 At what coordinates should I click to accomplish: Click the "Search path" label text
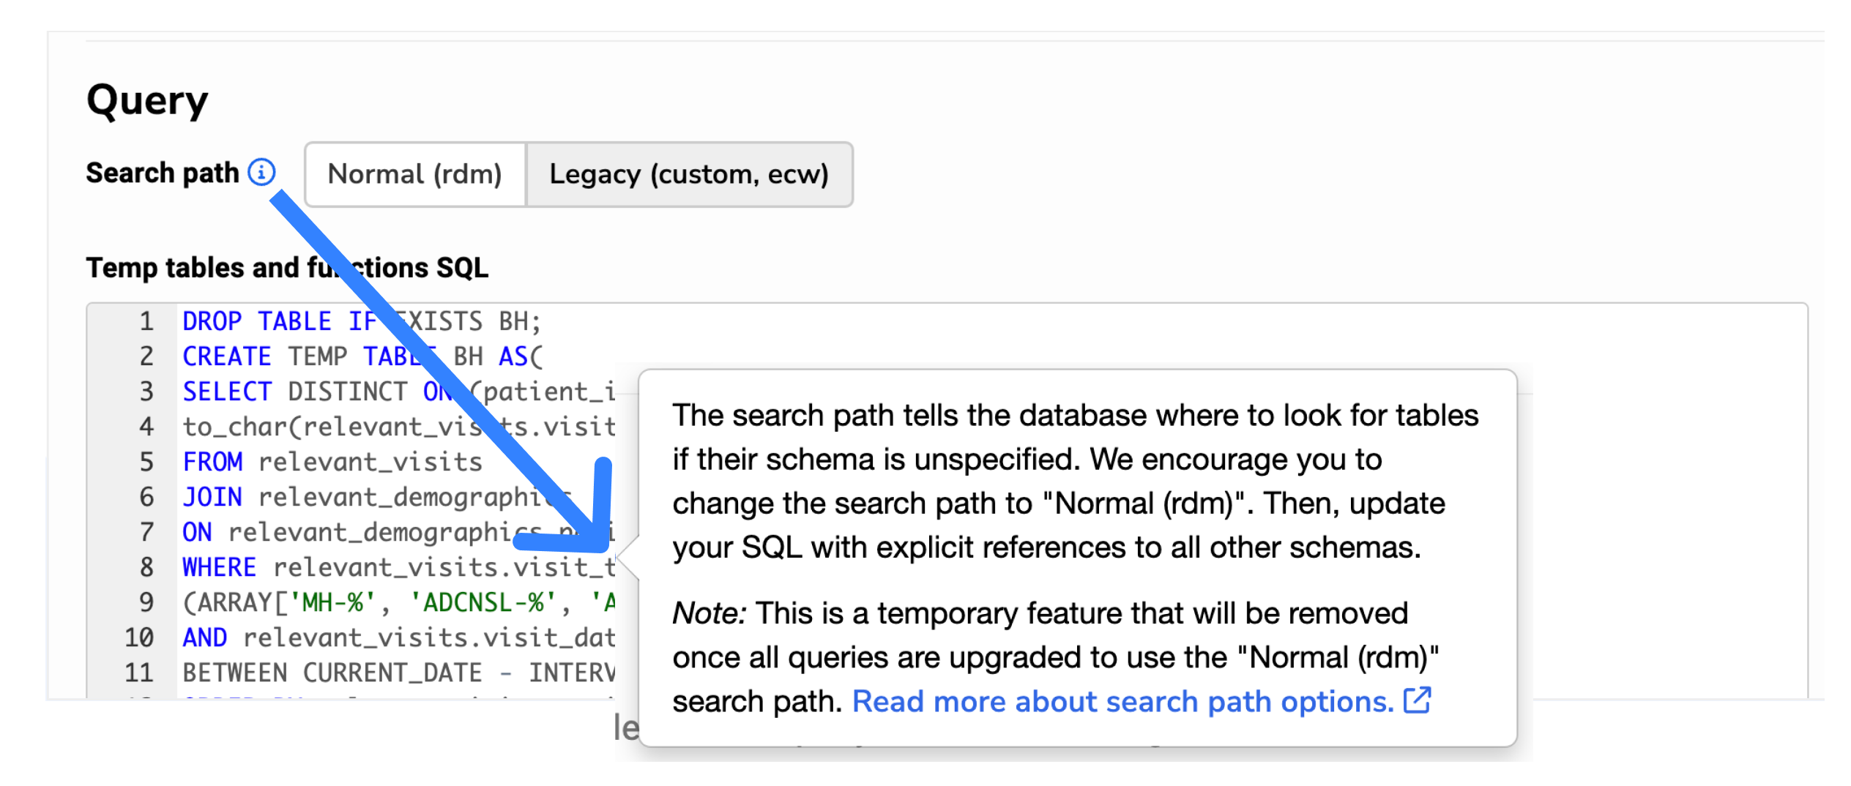pos(163,173)
